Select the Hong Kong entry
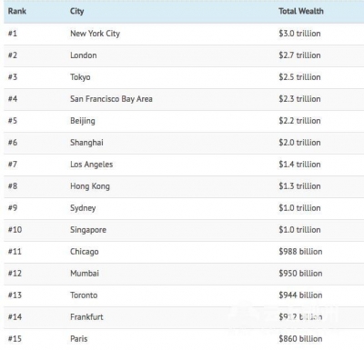The height and width of the screenshot is (350, 364). (x=90, y=186)
